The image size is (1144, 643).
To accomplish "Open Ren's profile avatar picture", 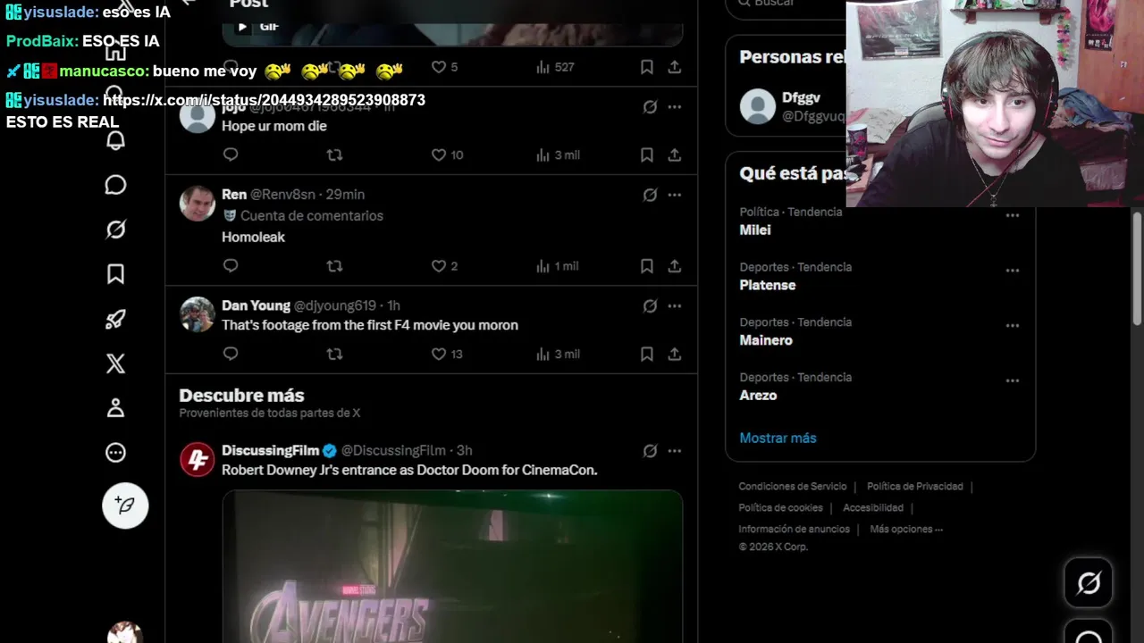I will pos(197,204).
